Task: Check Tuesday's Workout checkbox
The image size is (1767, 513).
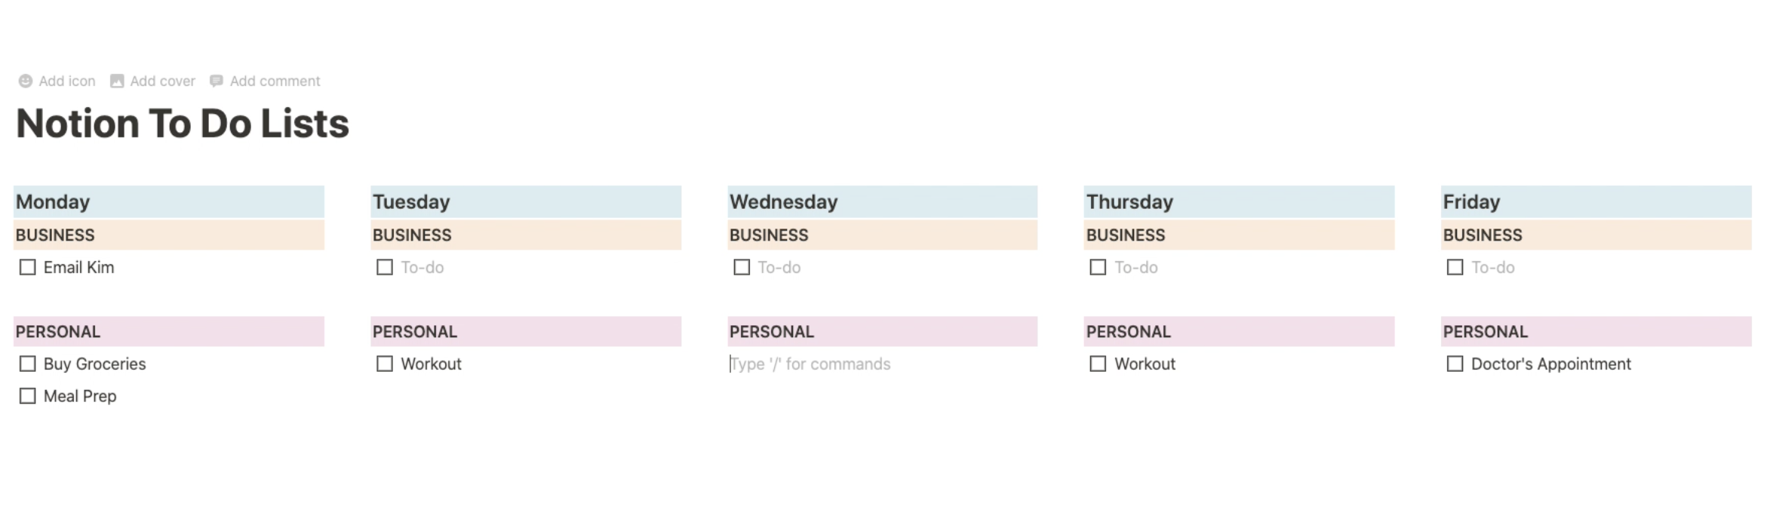Action: coord(384,364)
